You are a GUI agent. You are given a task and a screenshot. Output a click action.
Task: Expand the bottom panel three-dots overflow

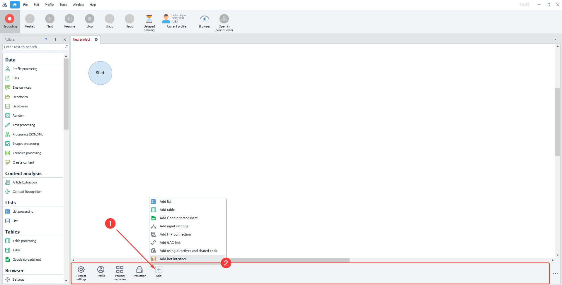[x=555, y=273]
